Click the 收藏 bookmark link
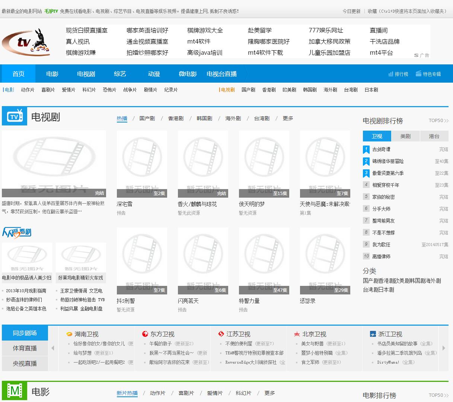The width and height of the screenshot is (453, 402). 372,11
